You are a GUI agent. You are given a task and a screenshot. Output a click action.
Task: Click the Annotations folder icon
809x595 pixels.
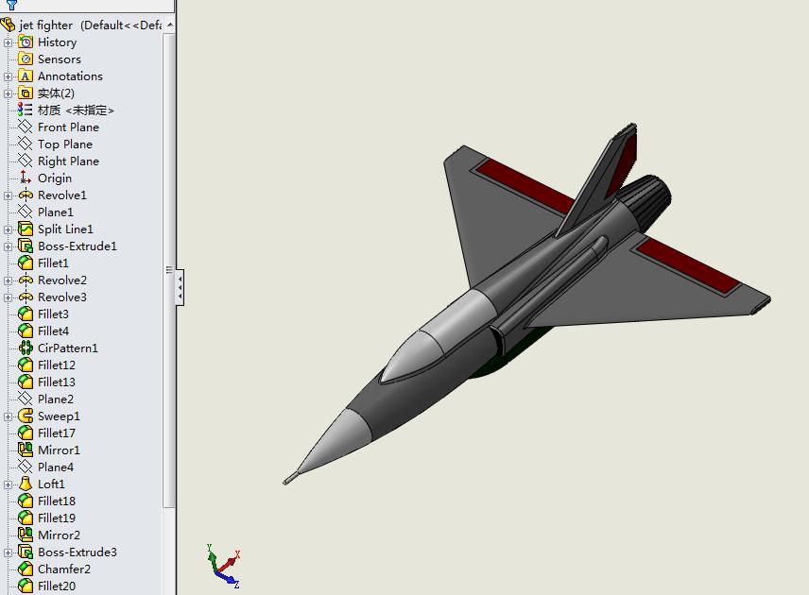[x=26, y=76]
